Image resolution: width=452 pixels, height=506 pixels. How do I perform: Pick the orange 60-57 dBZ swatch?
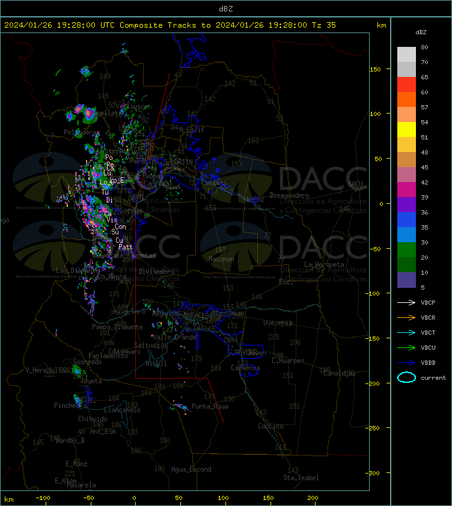point(406,100)
